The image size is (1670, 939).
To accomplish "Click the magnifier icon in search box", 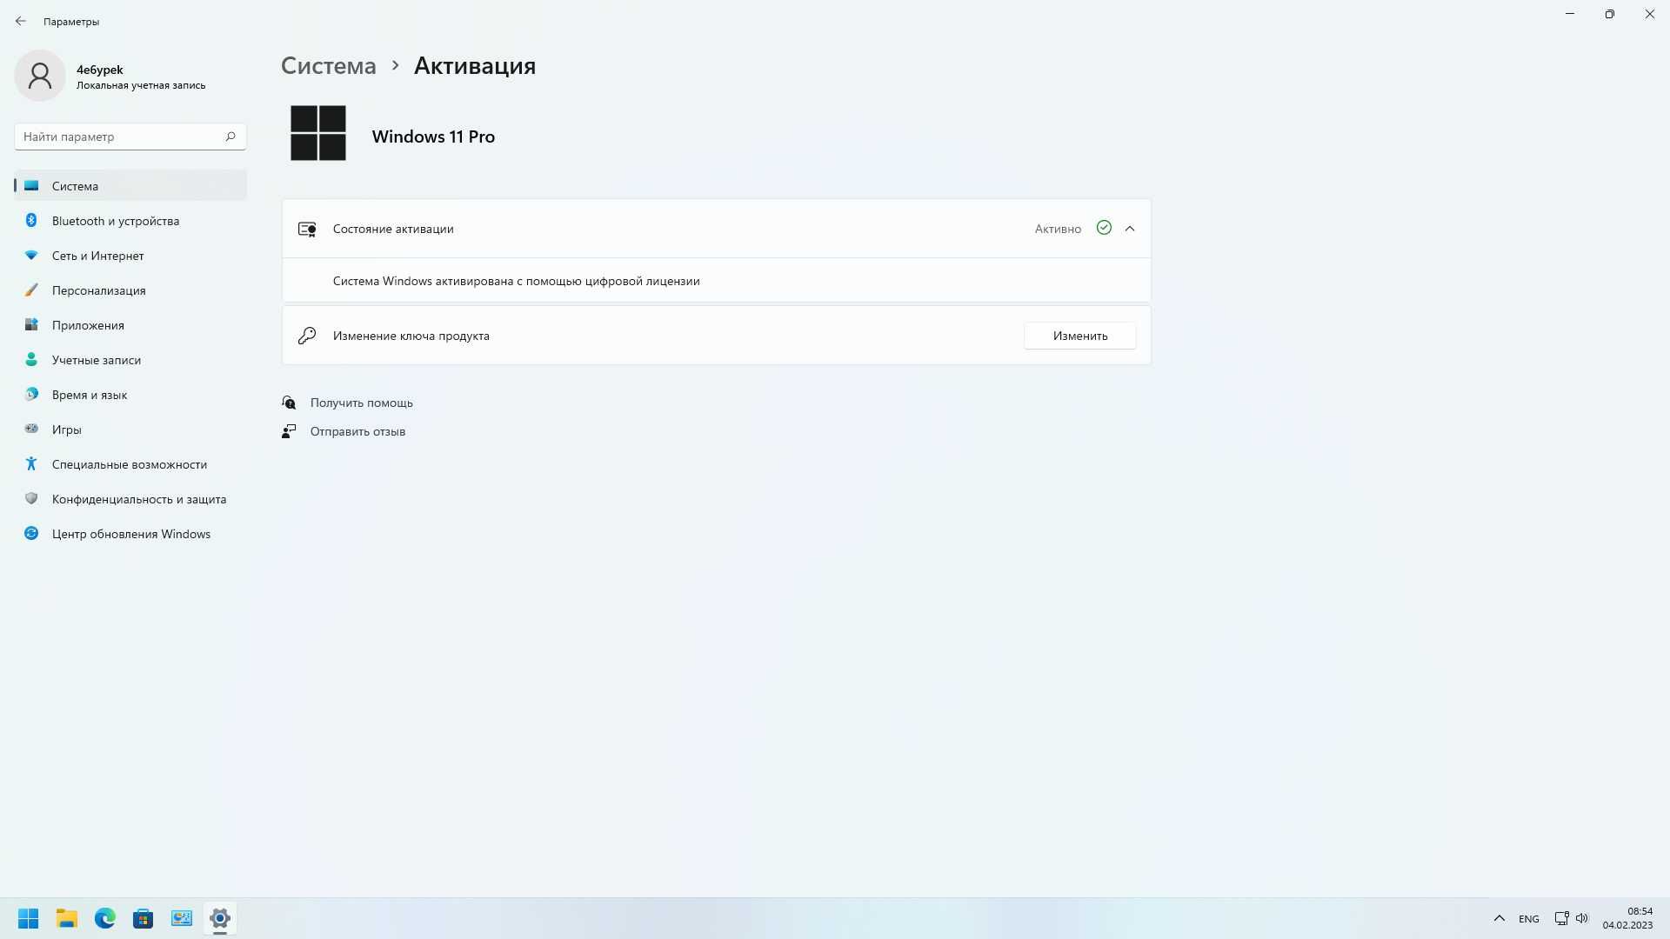I will click(230, 137).
